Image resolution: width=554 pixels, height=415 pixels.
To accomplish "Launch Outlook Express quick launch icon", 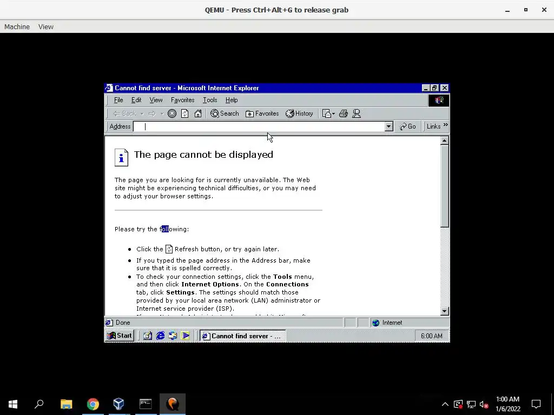I will 173,336.
